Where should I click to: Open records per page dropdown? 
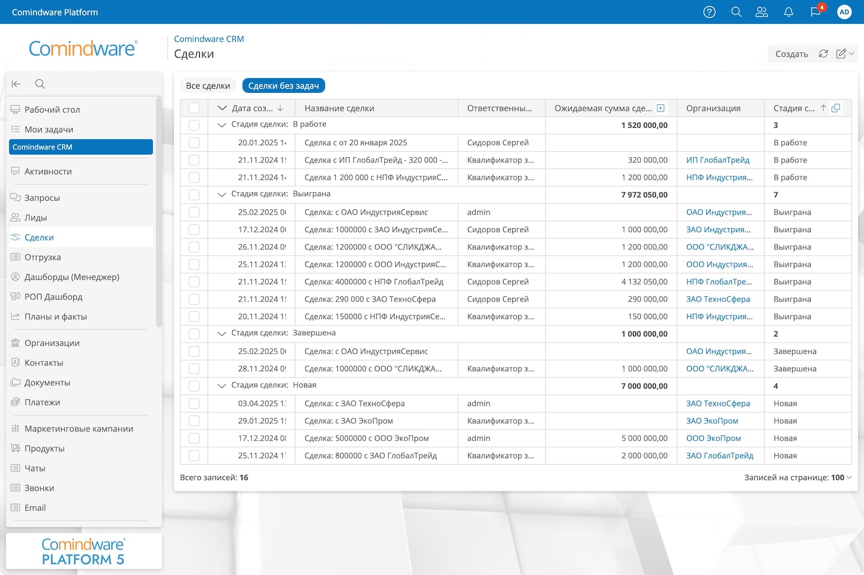tap(842, 478)
